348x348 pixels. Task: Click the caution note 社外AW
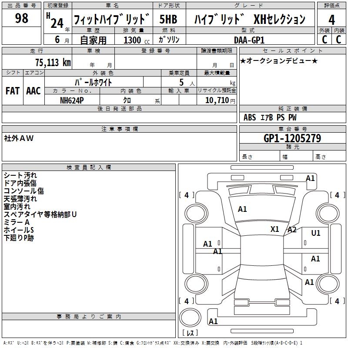point(19,138)
